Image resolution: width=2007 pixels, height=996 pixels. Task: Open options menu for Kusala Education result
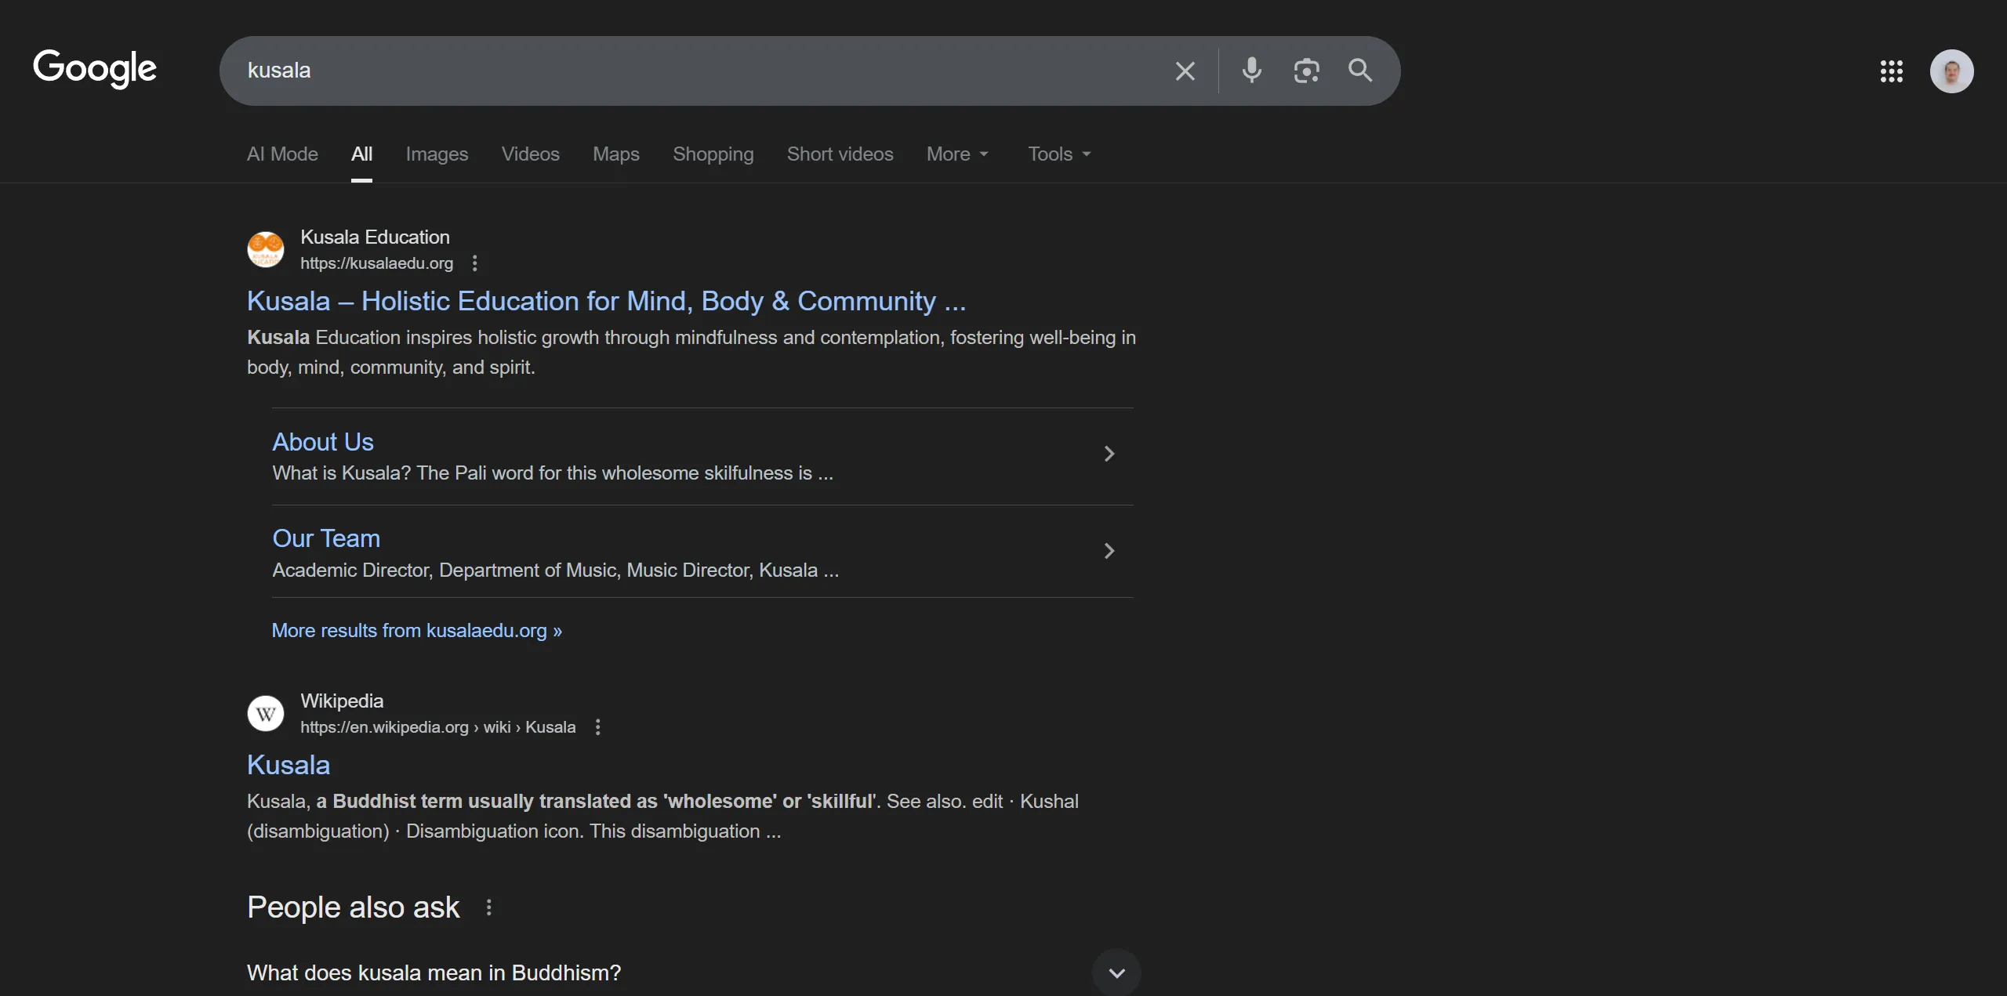[474, 263]
